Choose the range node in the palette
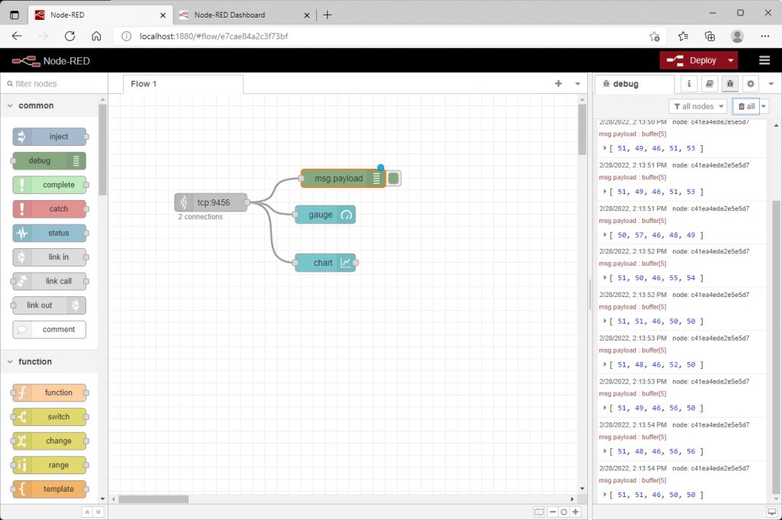Screen dimensions: 782x520 [x=50, y=465]
